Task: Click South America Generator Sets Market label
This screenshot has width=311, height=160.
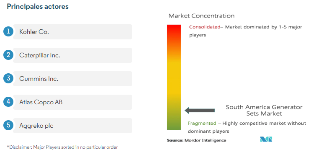Action: (264, 111)
